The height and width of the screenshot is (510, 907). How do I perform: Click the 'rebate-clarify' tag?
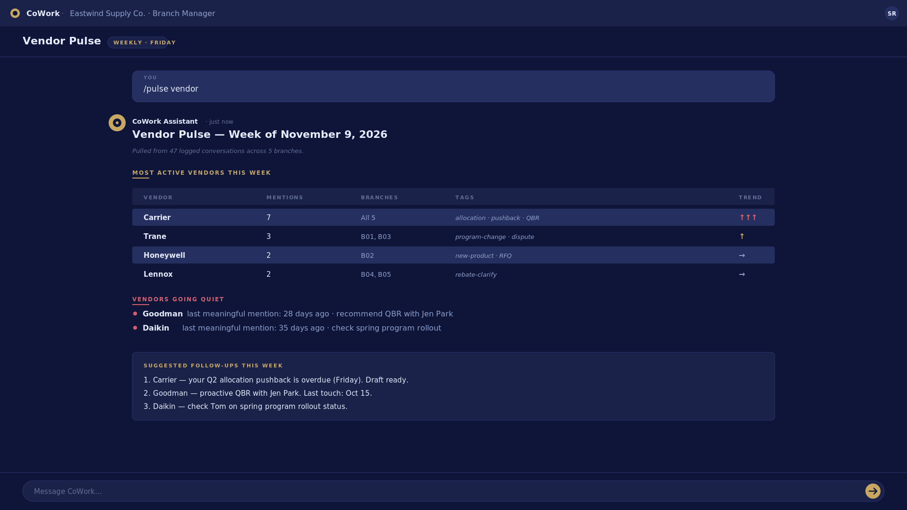click(476, 274)
